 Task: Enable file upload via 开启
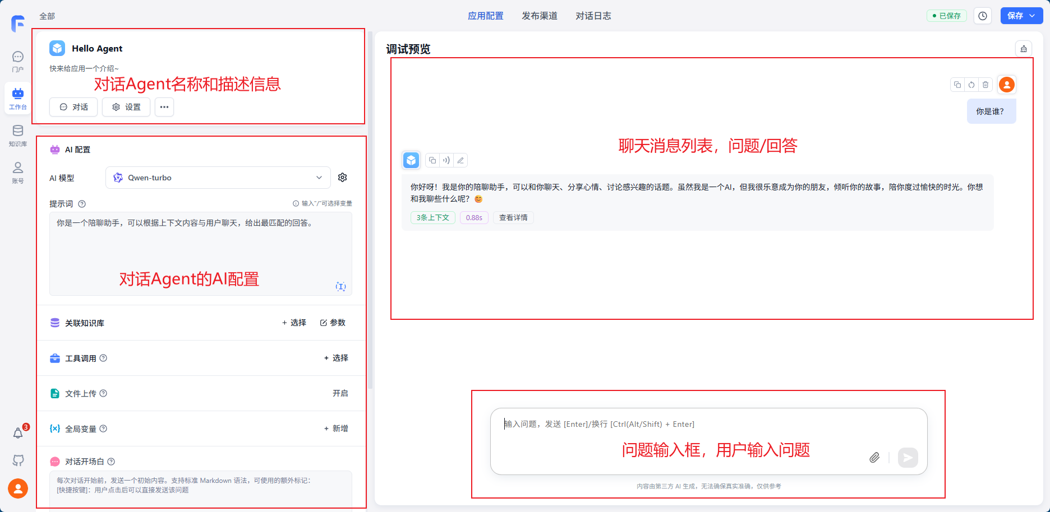pos(340,393)
